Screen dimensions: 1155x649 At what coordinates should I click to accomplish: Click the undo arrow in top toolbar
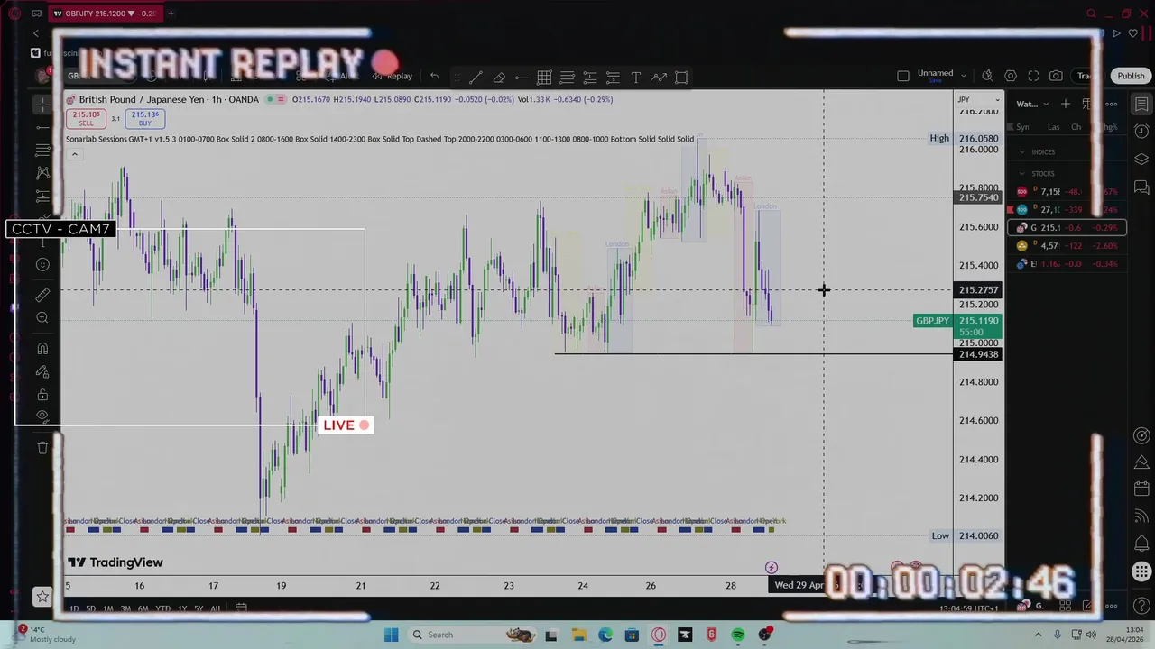tap(434, 77)
